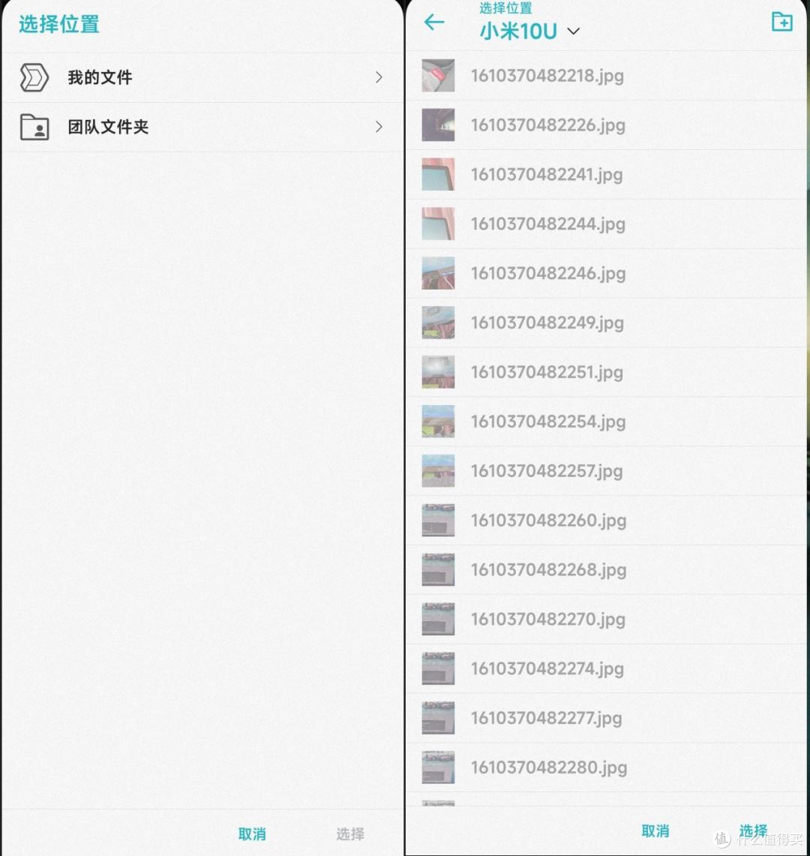The image size is (810, 856).
Task: Expand 小米10U location dropdown
Action: [x=573, y=31]
